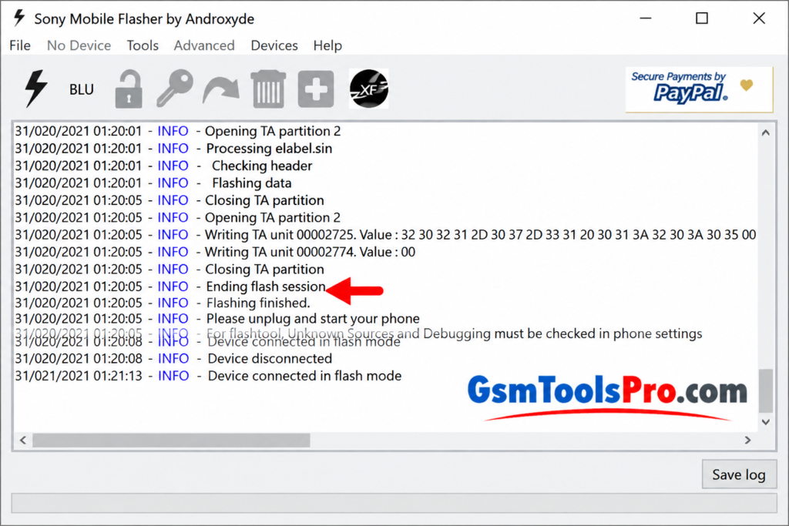Open the Help menu
Screen dimensions: 789x526
point(327,45)
